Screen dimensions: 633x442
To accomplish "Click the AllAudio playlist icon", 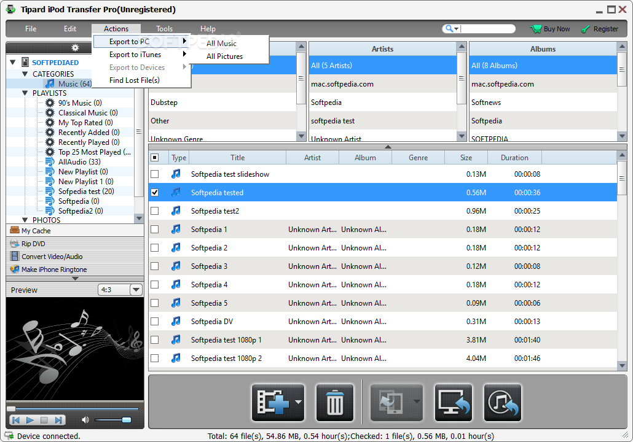I will 50,161.
